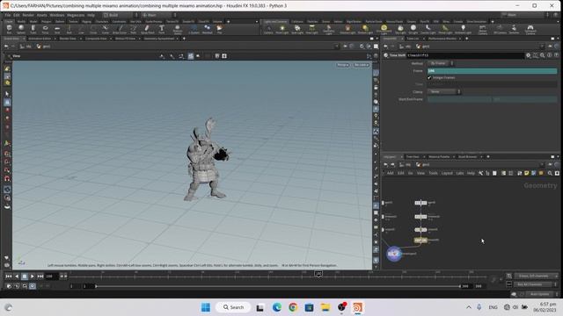Open the Time Shift parameter gear menu

pyautogui.click(x=529, y=55)
